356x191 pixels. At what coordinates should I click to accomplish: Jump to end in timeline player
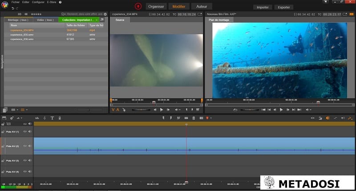[299, 110]
